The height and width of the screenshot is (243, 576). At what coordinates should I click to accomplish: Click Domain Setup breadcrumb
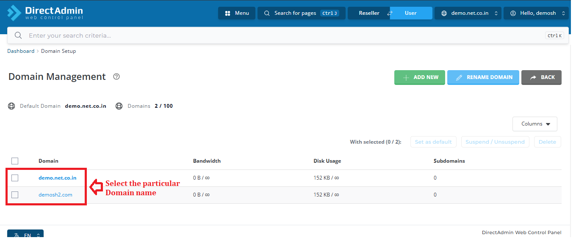(x=58, y=51)
